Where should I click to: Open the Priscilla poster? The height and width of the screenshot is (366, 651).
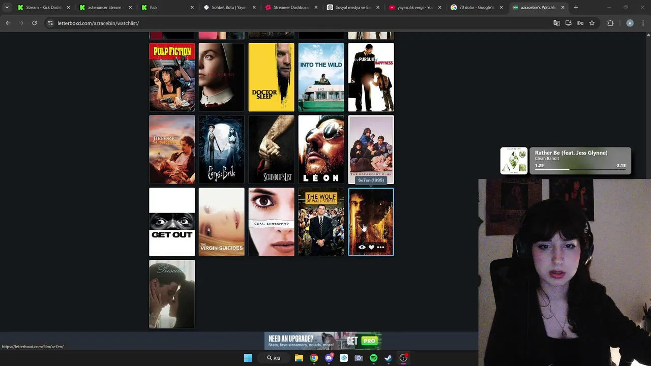pyautogui.click(x=172, y=294)
